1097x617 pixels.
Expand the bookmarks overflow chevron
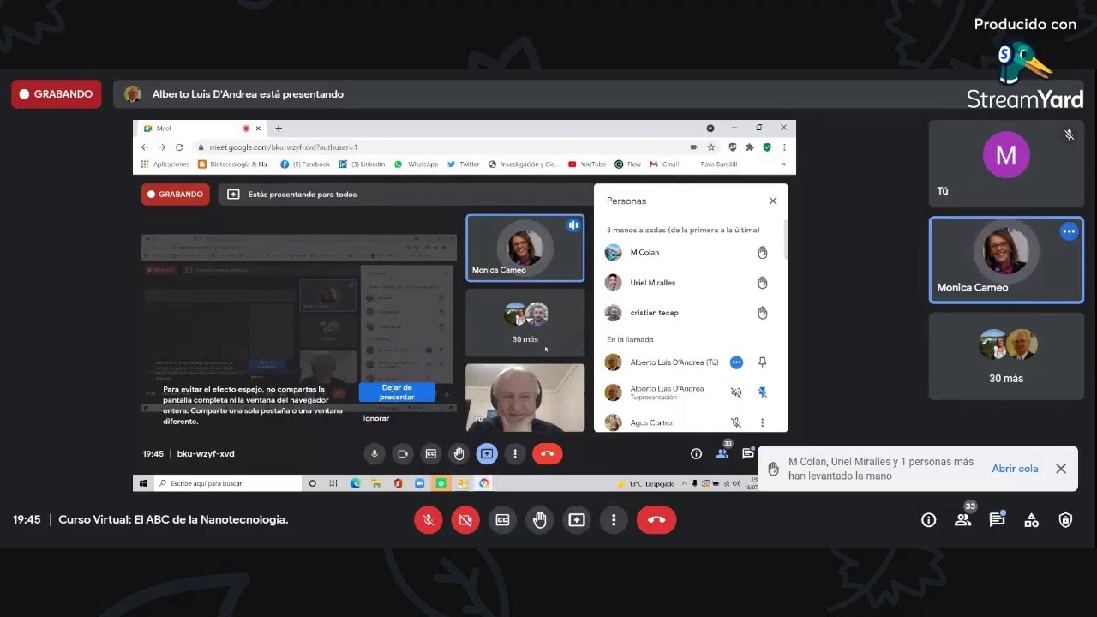coord(783,165)
